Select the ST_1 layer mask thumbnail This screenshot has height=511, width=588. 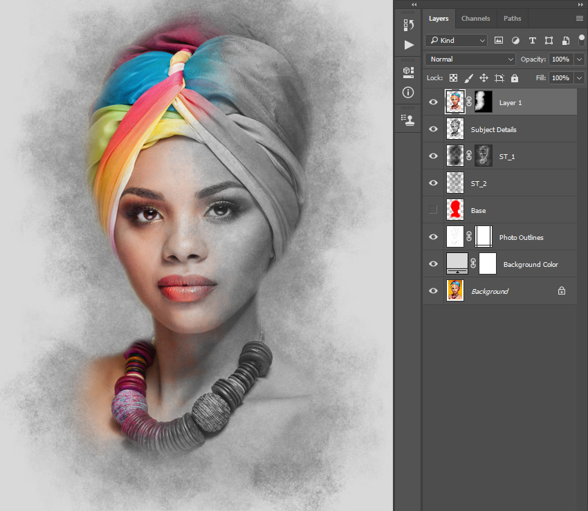tap(484, 156)
